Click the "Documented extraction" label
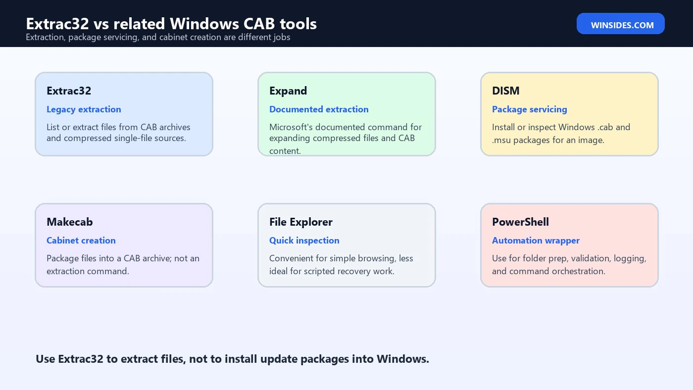This screenshot has height=390, width=693. click(319, 109)
